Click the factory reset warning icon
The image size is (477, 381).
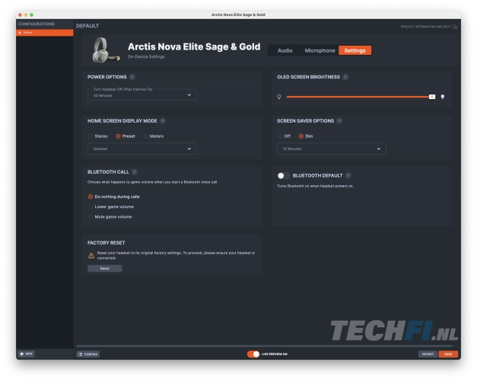(x=91, y=256)
